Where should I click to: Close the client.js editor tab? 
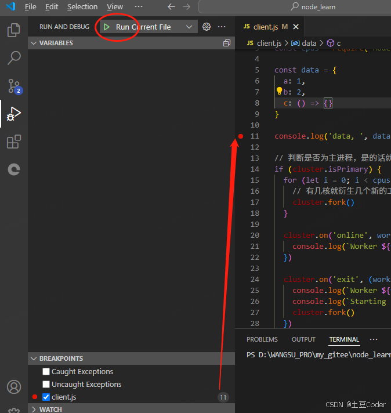tap(296, 27)
